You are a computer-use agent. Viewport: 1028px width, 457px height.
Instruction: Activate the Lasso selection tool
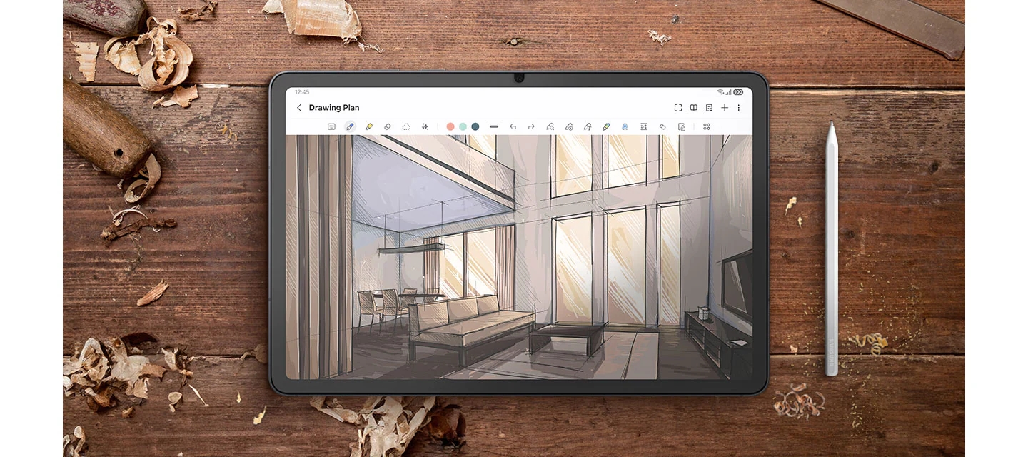tap(405, 126)
